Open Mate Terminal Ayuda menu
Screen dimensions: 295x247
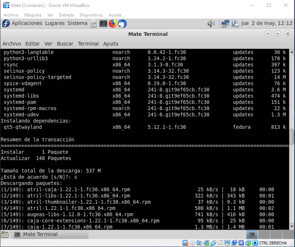[111, 44]
